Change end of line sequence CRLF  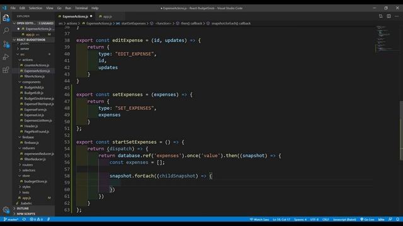(x=326, y=219)
